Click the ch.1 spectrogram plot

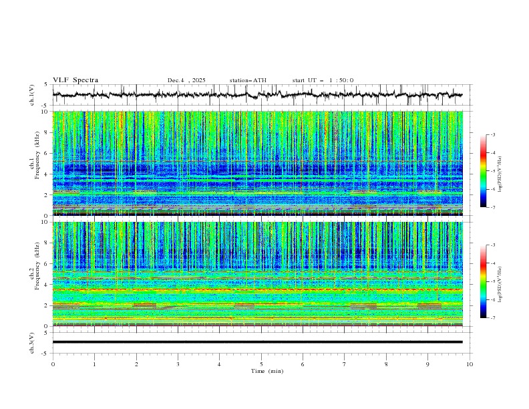click(x=260, y=163)
